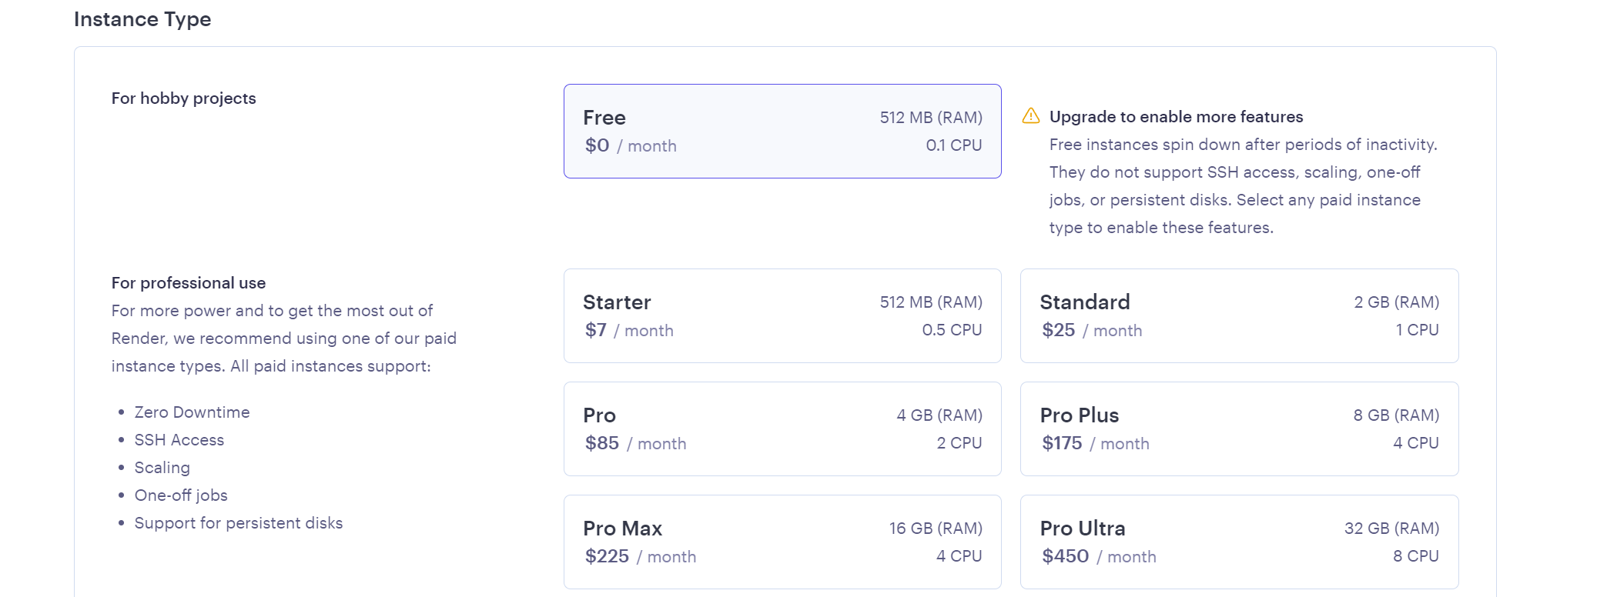The width and height of the screenshot is (1607, 597).
Task: Click the SSH Access bullet item
Action: tap(179, 440)
